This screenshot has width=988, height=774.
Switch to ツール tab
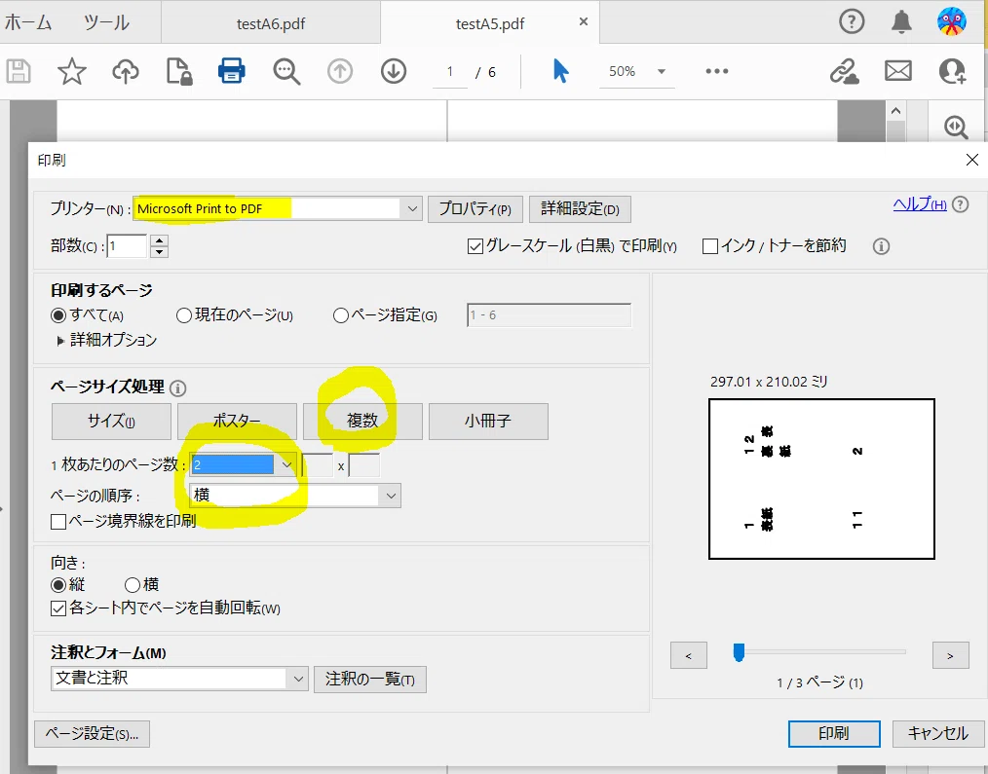[x=106, y=22]
